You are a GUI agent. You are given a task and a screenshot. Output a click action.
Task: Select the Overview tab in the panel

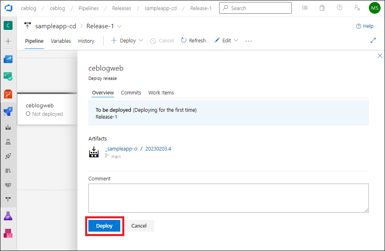coord(103,92)
